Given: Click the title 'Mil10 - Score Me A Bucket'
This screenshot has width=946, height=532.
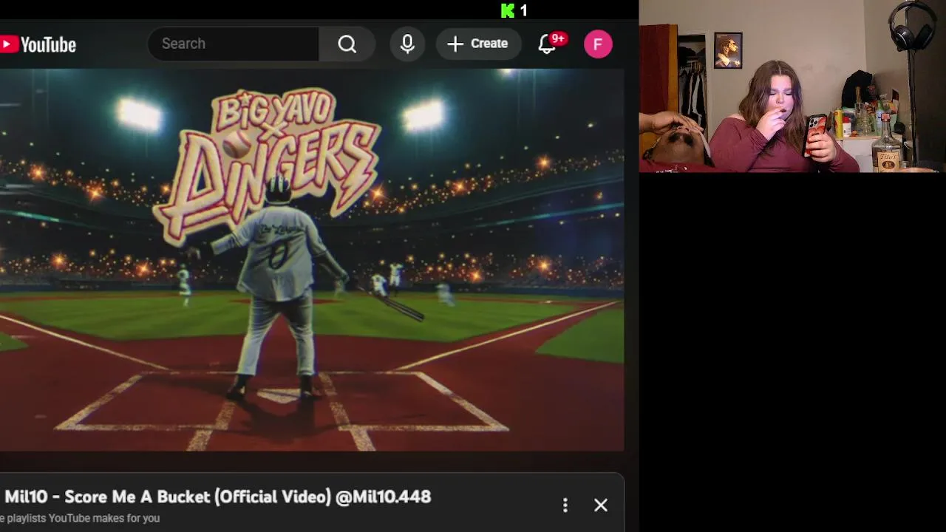Looking at the screenshot, I should [x=217, y=497].
